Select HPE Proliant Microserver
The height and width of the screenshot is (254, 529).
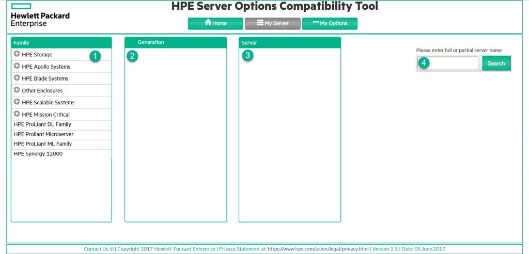(61, 135)
